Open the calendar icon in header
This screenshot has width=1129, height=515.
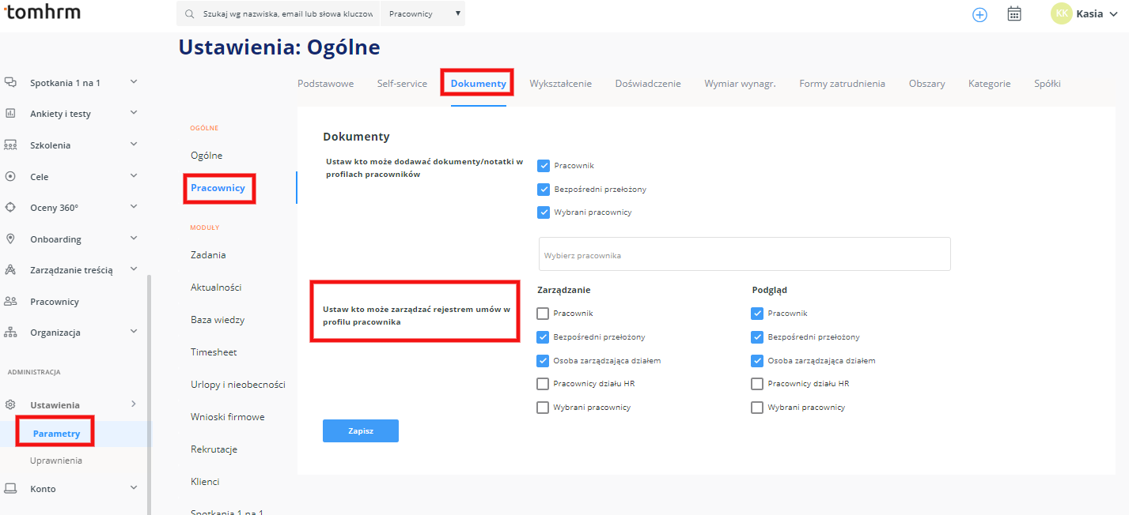(1014, 14)
